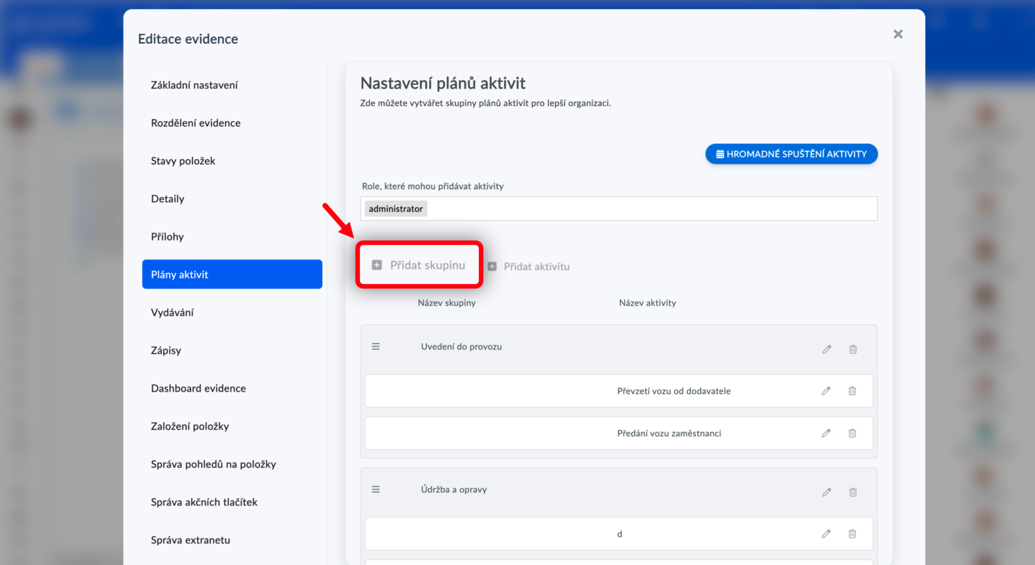Viewport: 1035px width, 565px height.
Task: Open the roles selection field
Action: 619,209
